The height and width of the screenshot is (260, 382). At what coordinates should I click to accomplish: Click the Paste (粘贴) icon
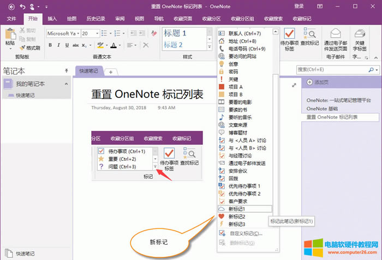click(x=10, y=36)
